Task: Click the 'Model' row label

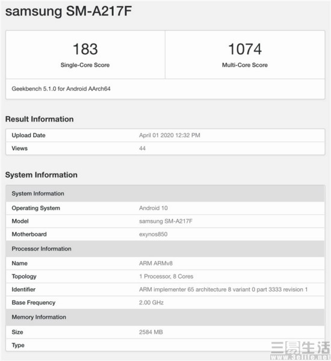Action: pyautogui.click(x=20, y=221)
